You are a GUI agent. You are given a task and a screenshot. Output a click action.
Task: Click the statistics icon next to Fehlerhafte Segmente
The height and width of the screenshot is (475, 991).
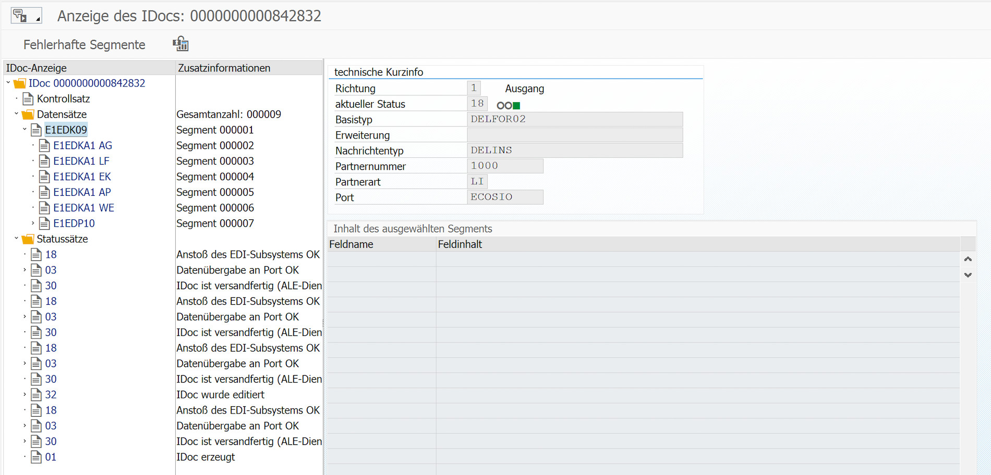[x=180, y=44]
